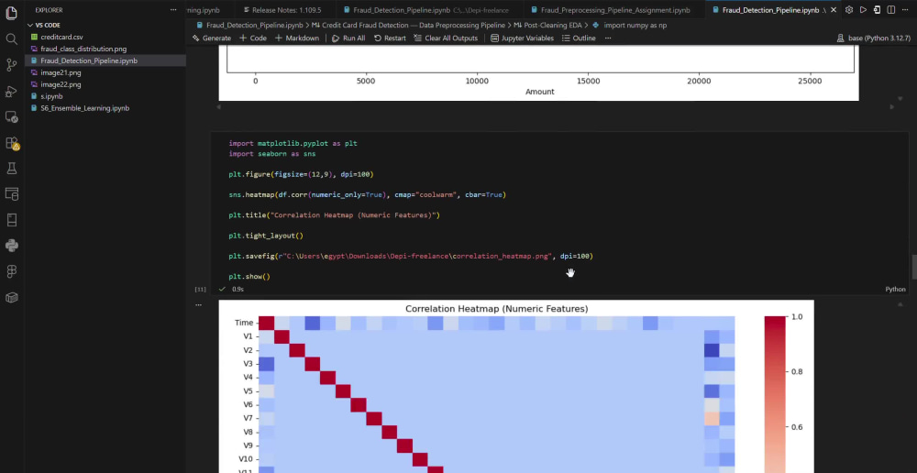This screenshot has width=917, height=473.
Task: Open editor title more actions ellipsis
Action: (x=905, y=10)
